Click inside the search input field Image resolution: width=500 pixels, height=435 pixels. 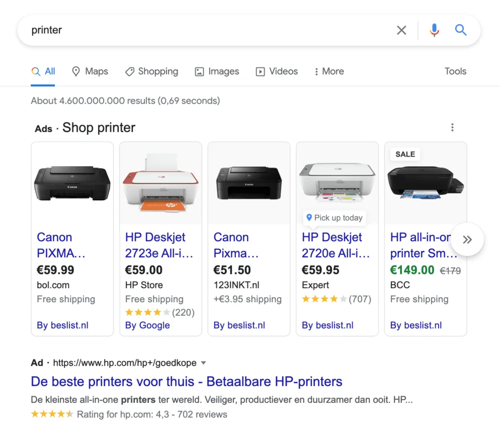click(x=200, y=30)
